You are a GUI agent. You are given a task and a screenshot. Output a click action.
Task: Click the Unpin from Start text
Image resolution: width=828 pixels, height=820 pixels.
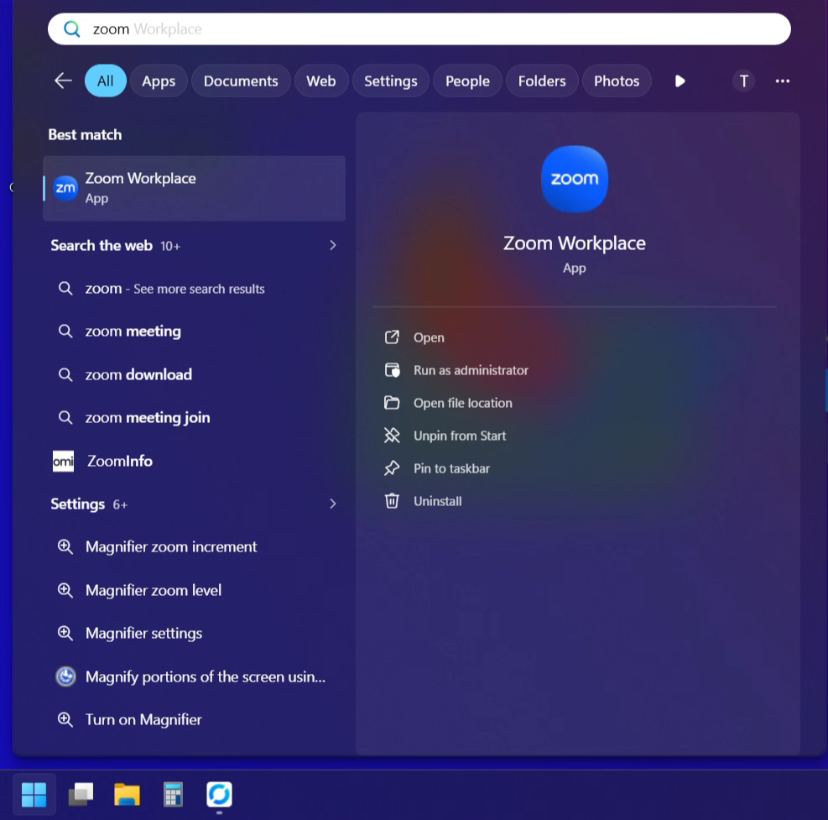click(460, 436)
